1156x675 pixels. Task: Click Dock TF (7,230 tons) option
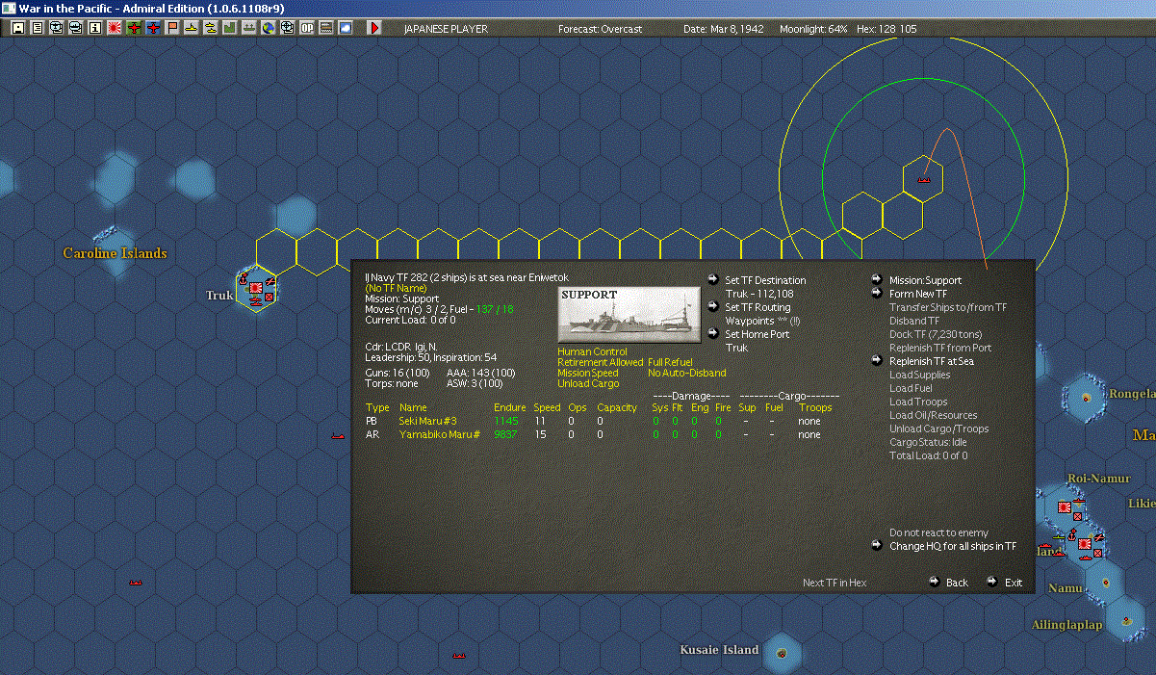pos(936,334)
